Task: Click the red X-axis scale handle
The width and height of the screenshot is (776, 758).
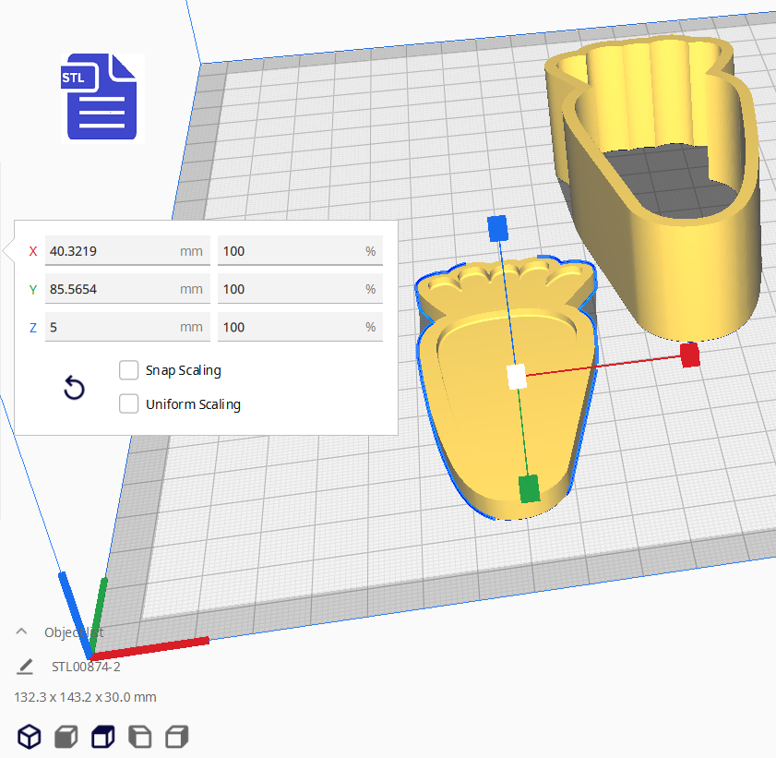Action: click(x=689, y=355)
